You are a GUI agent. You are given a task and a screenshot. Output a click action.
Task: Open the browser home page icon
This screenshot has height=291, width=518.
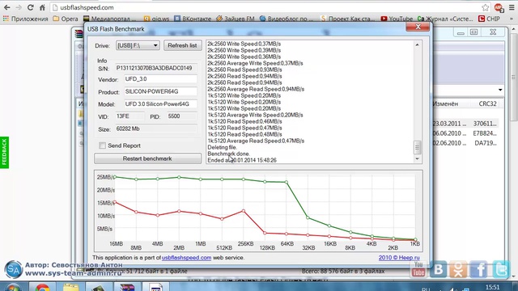42,7
